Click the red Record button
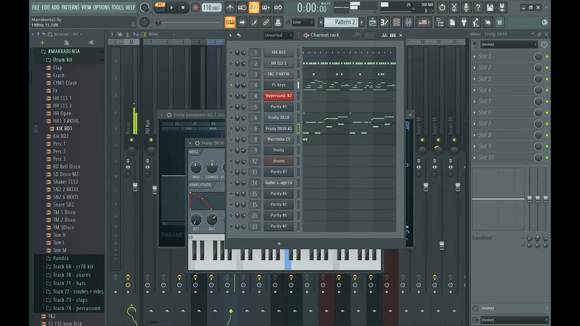The image size is (580, 326). [195, 7]
